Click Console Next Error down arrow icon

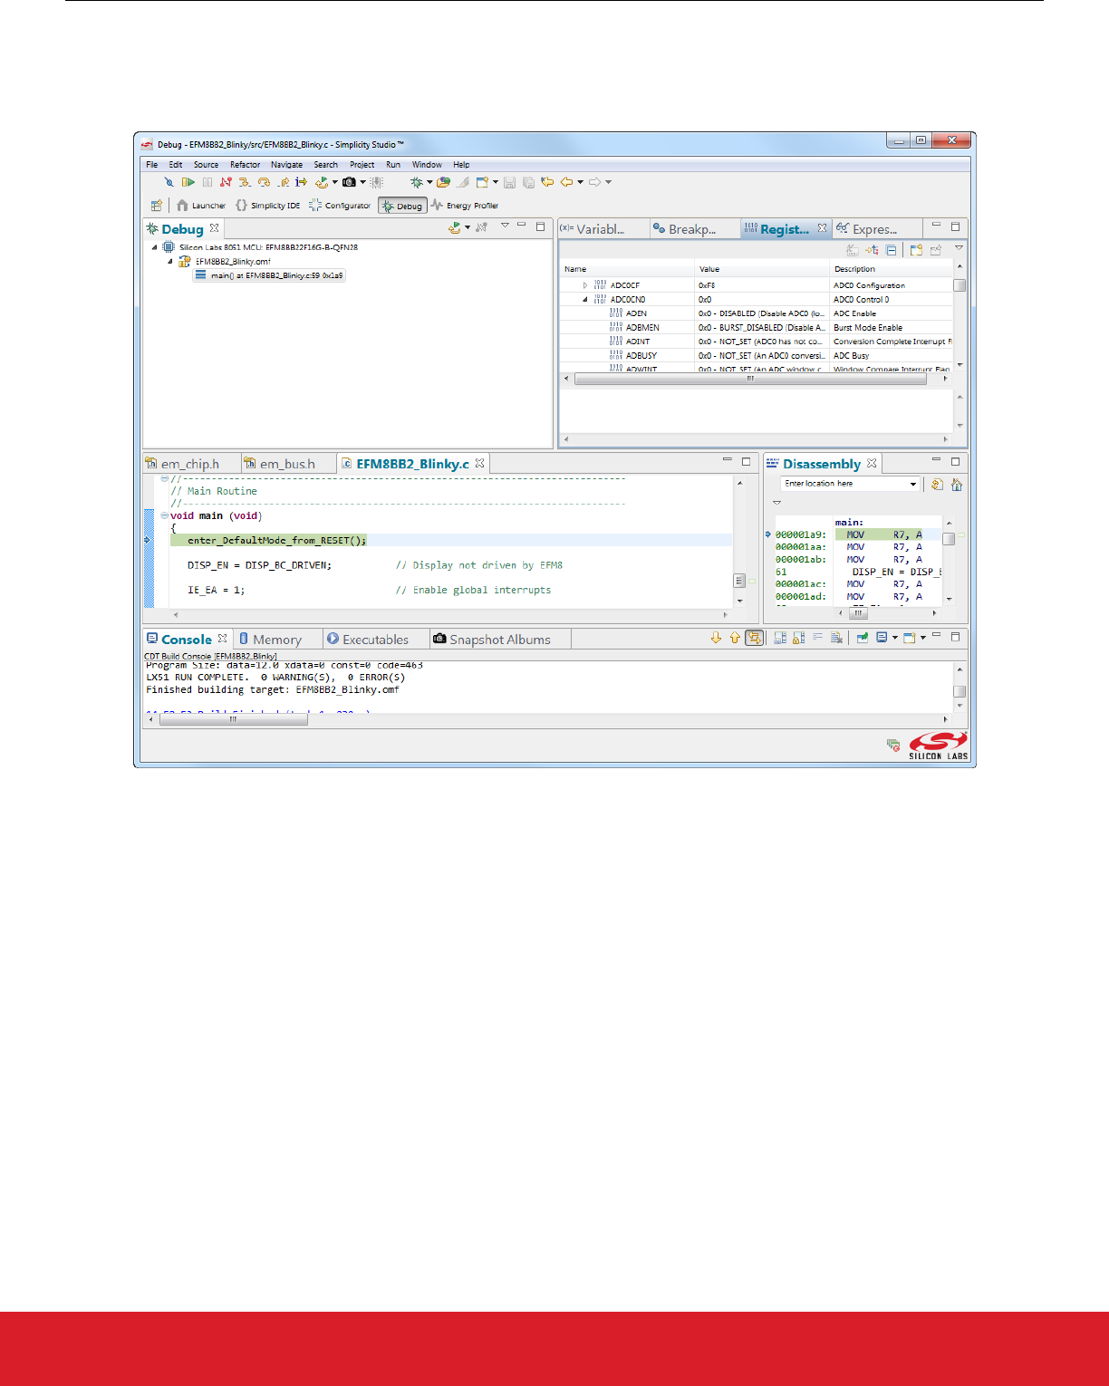click(716, 638)
